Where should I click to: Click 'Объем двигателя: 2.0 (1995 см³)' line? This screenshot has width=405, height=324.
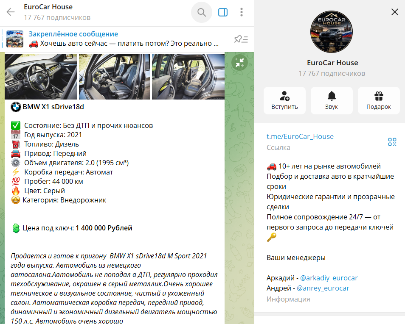click(76, 163)
